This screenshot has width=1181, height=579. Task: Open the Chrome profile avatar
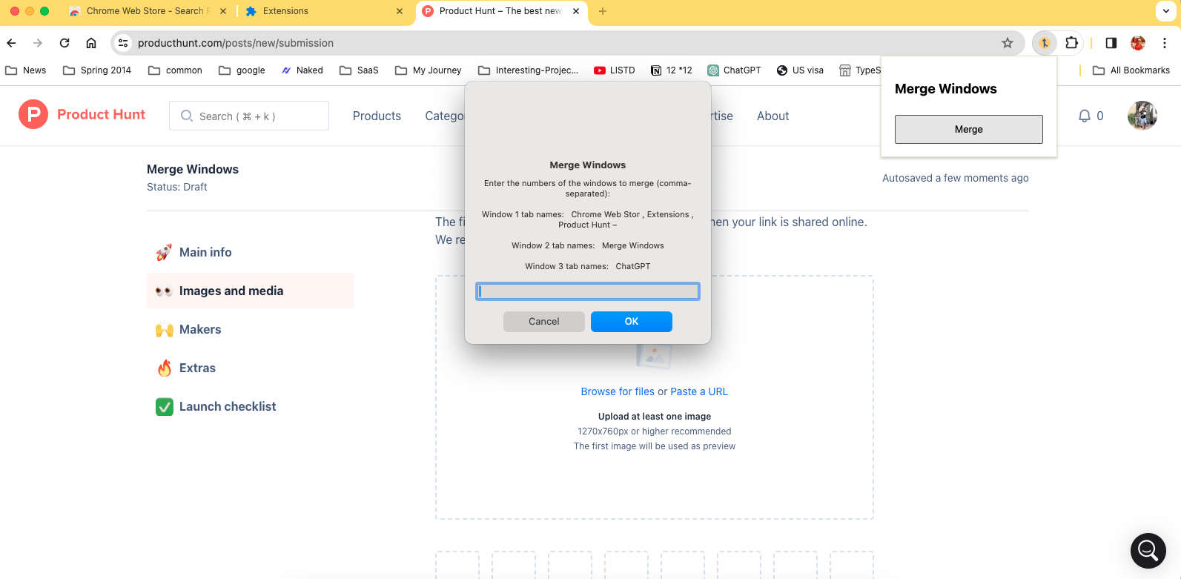click(x=1138, y=43)
